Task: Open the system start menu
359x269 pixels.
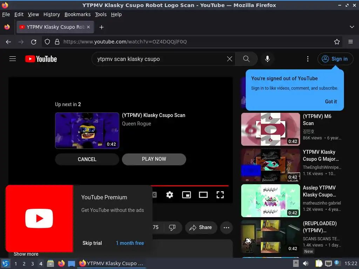Action: tap(6, 263)
